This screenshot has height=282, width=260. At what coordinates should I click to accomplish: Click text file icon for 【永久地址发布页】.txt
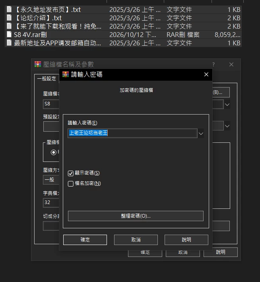click(9, 9)
